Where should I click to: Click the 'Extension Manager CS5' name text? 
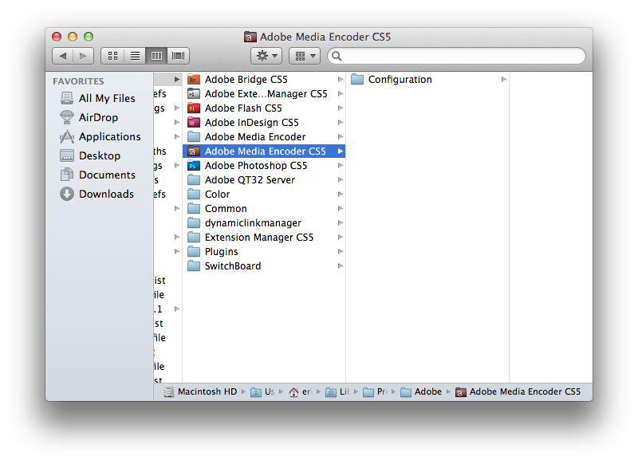pos(259,237)
